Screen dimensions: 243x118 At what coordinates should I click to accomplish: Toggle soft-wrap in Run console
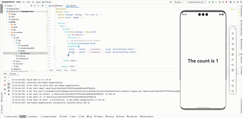click(x=9, y=84)
